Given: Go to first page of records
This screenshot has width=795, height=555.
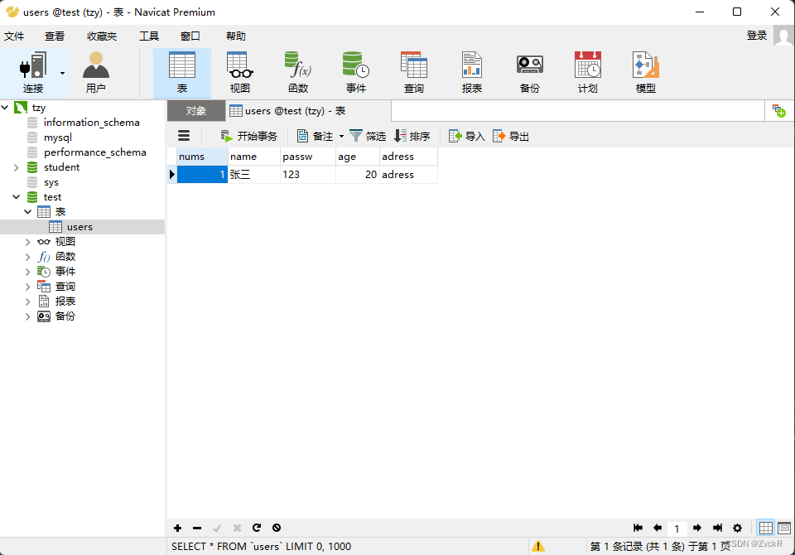Looking at the screenshot, I should coord(638,528).
